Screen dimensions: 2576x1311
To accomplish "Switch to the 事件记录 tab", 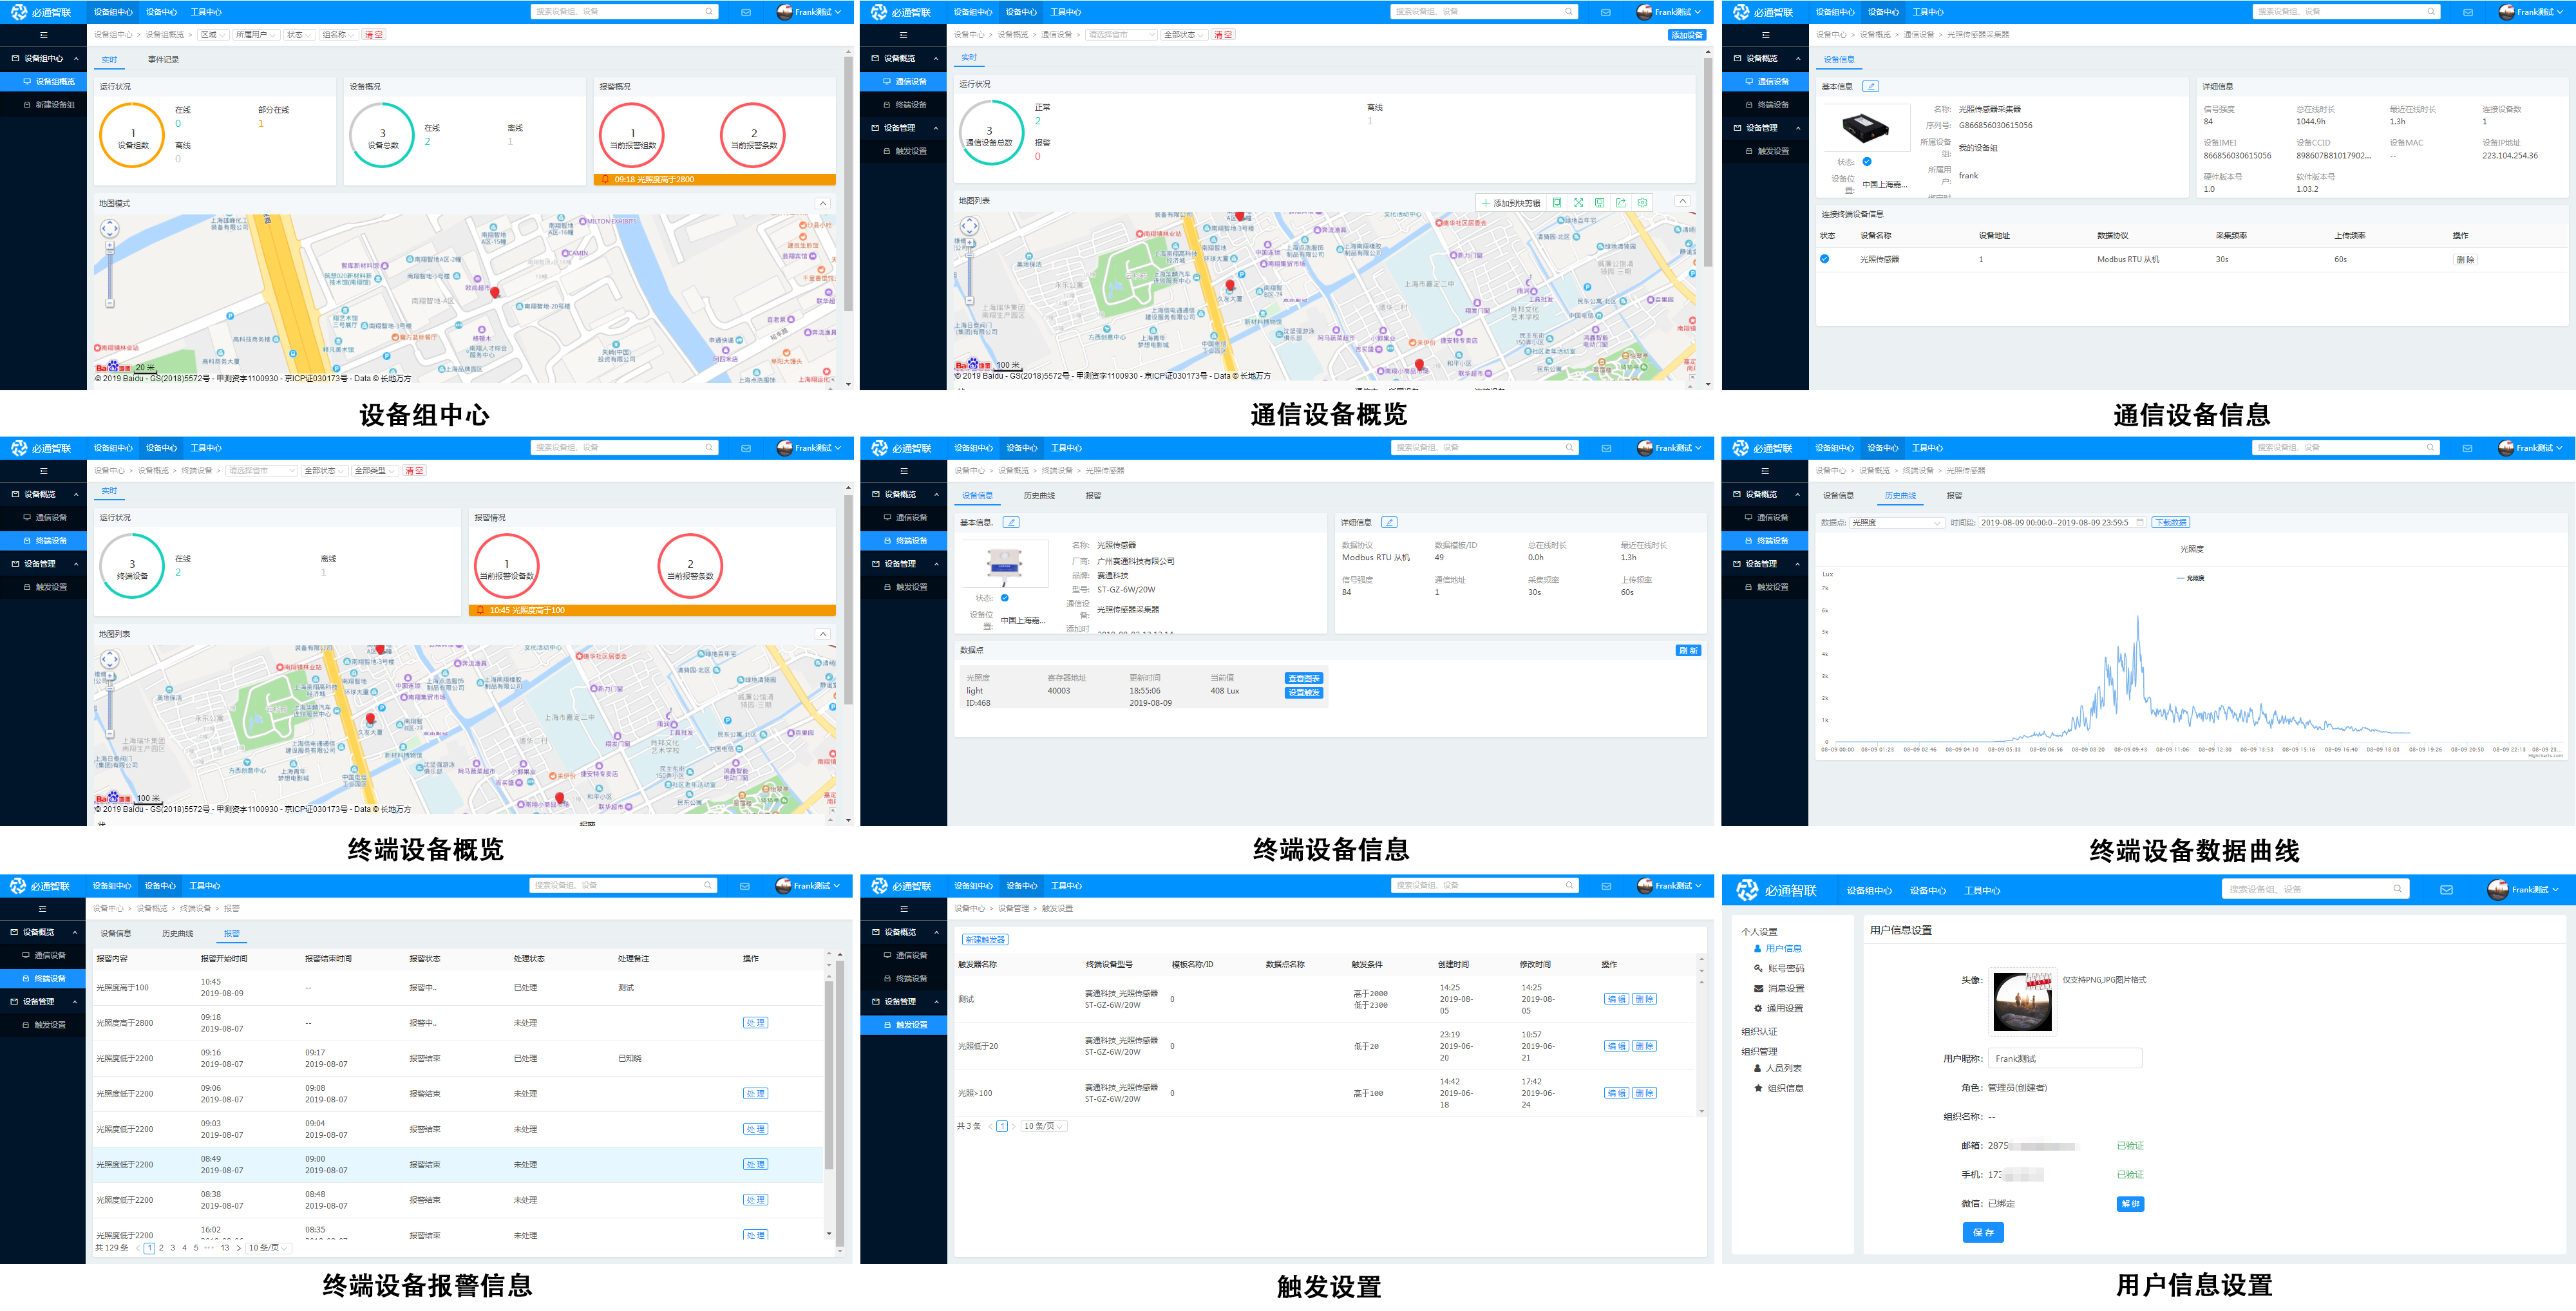I will tap(163, 60).
